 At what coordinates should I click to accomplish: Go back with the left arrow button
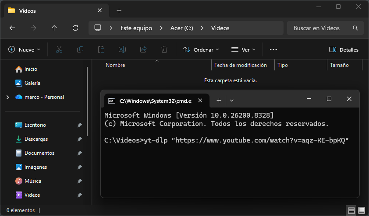(x=12, y=28)
